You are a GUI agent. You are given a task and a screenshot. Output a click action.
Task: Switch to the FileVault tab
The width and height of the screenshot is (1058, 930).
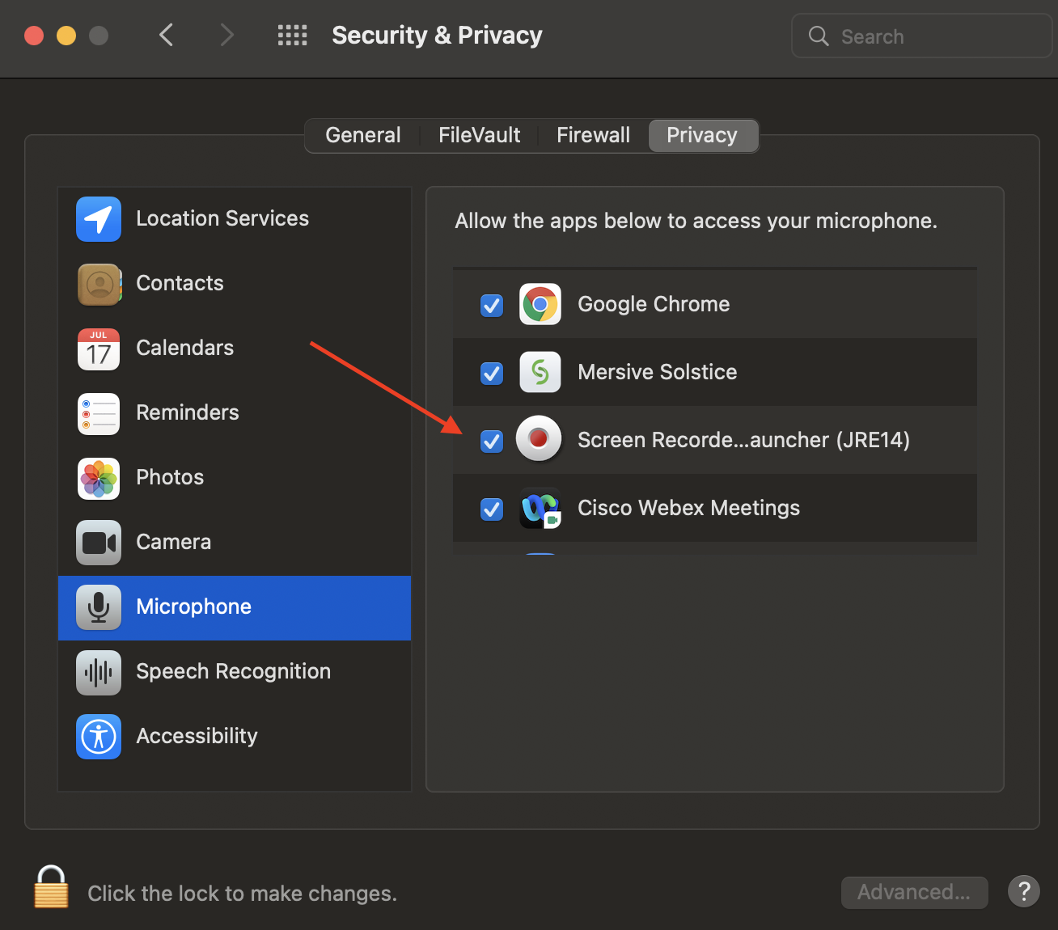point(480,135)
